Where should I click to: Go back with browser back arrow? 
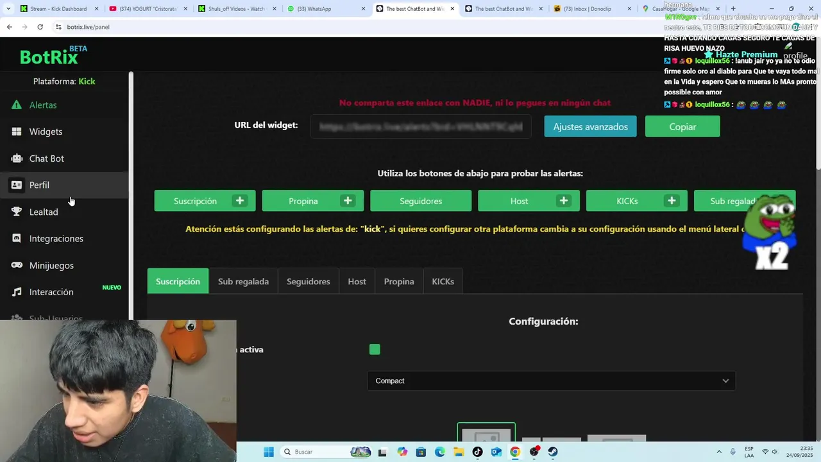click(9, 27)
